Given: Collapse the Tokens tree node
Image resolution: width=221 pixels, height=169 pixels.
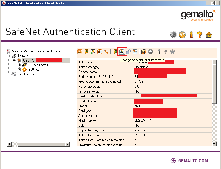Looking at the screenshot, I should point(9,56).
